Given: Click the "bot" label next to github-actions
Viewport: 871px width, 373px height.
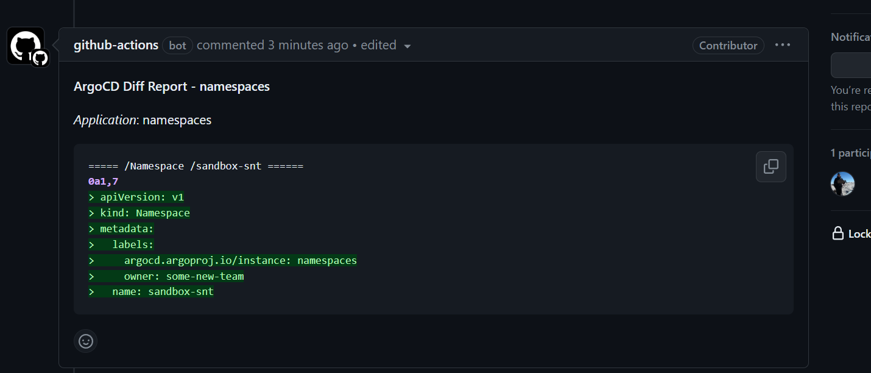Looking at the screenshot, I should pyautogui.click(x=177, y=46).
